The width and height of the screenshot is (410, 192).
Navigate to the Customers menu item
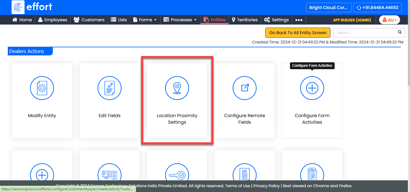(x=89, y=20)
